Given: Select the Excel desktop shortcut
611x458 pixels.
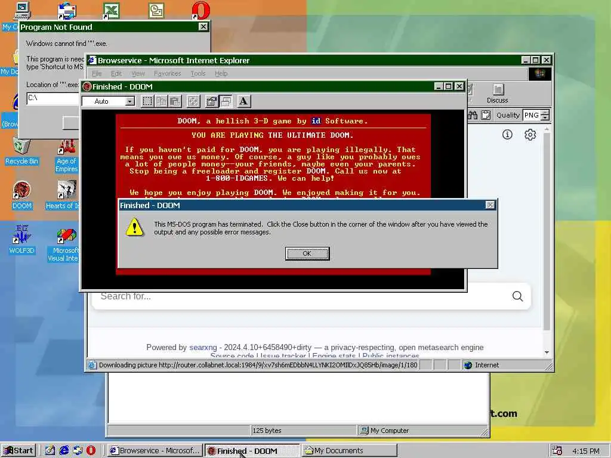Looking at the screenshot, I should [x=111, y=11].
